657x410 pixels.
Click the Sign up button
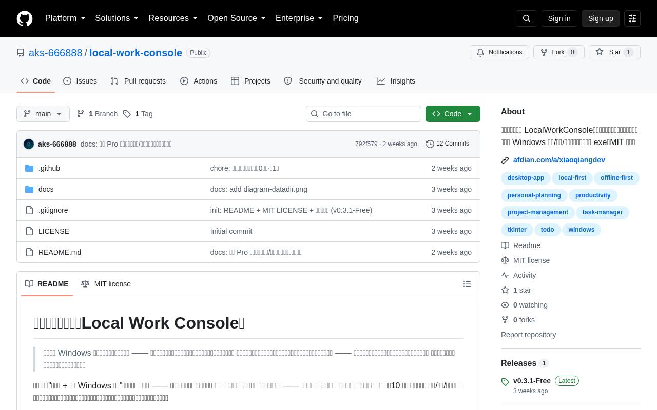coord(601,18)
